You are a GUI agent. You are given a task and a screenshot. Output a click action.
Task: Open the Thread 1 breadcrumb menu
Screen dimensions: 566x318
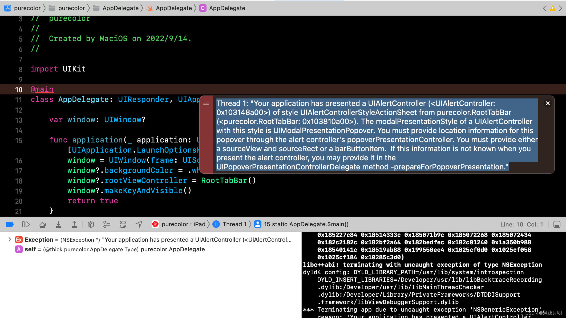[x=234, y=224]
